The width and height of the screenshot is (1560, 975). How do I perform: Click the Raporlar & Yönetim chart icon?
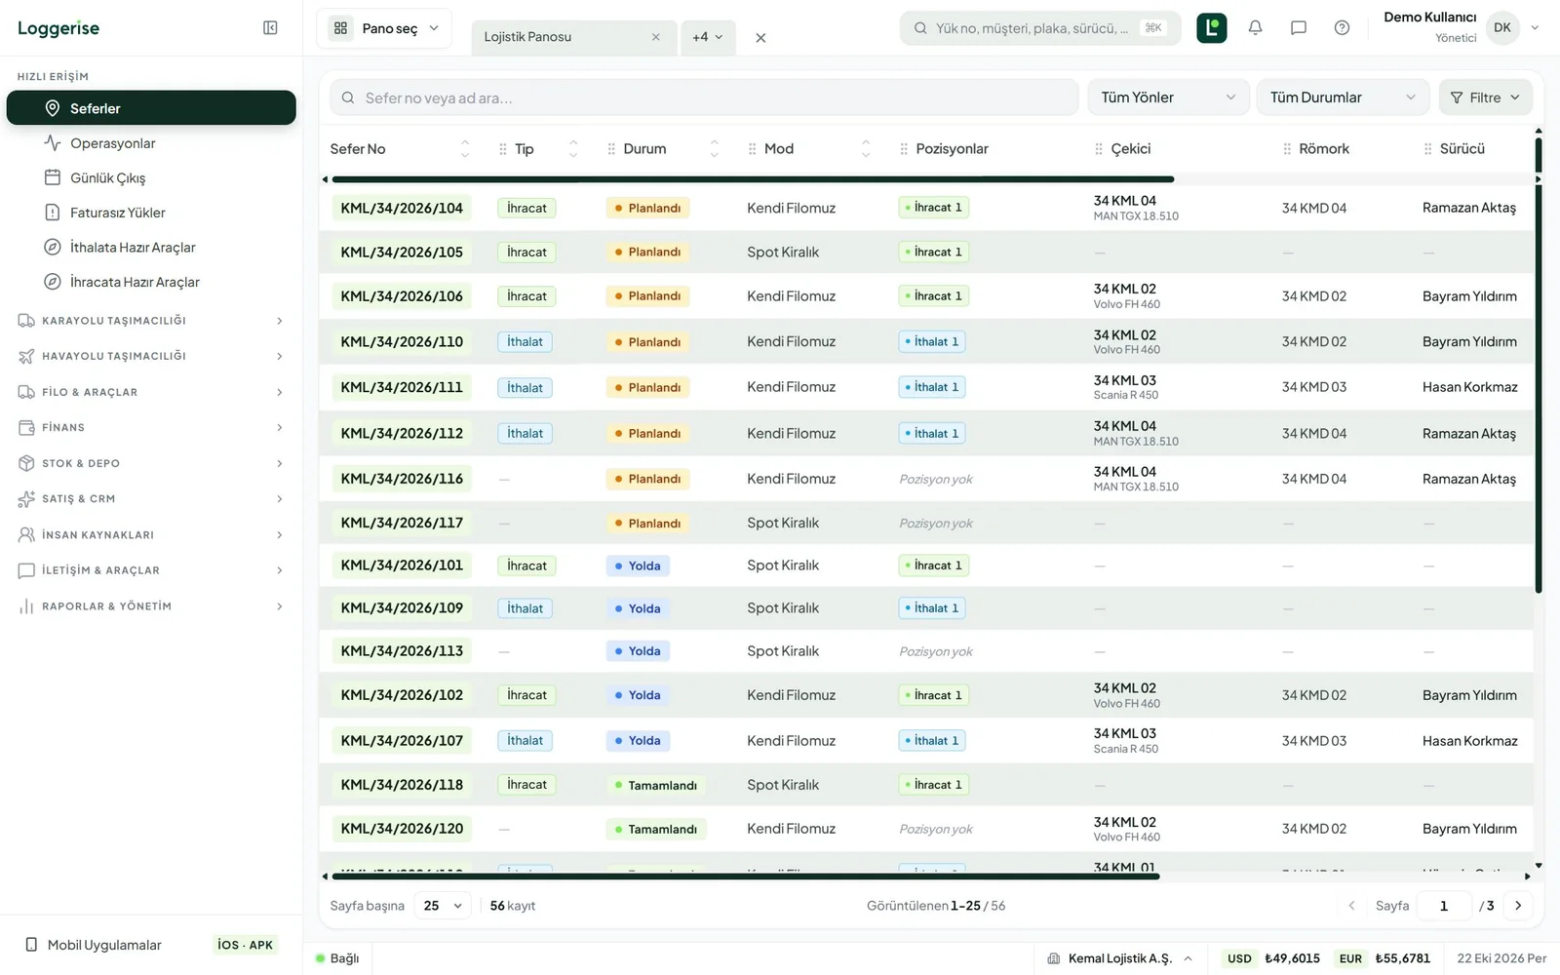point(26,606)
